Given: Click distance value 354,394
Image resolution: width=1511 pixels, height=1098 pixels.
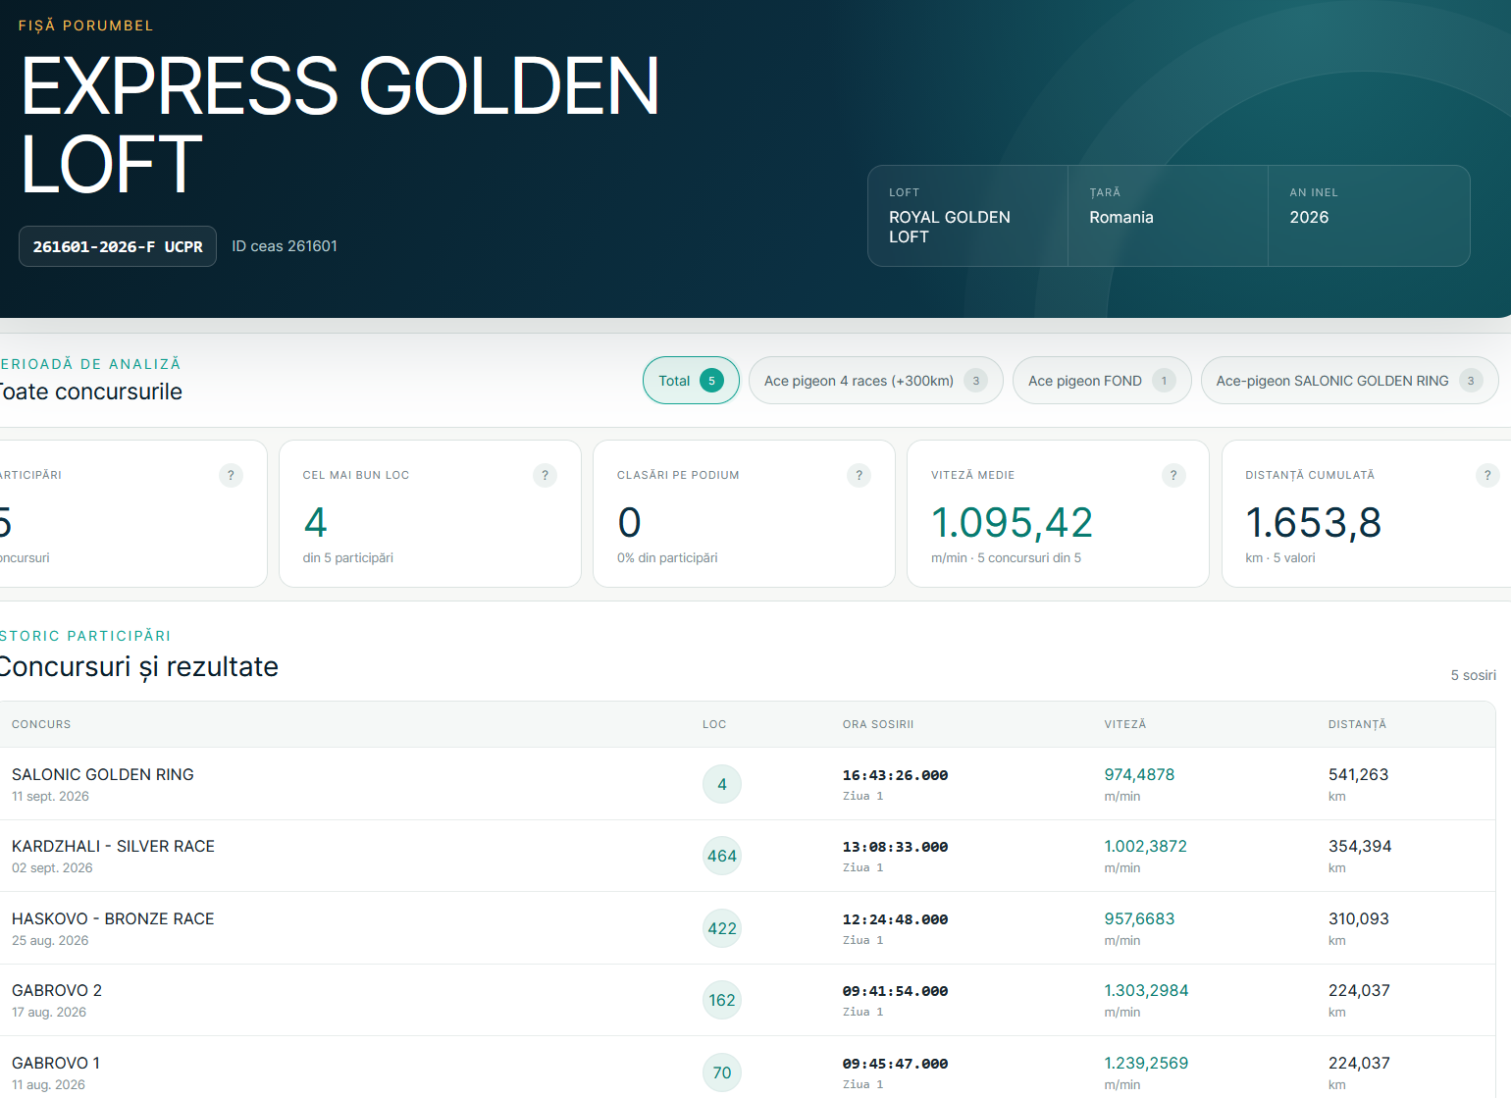Looking at the screenshot, I should tap(1360, 846).
